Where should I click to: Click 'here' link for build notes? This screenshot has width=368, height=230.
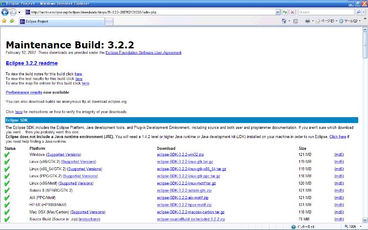tap(78, 74)
